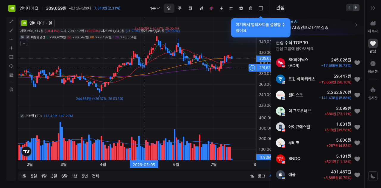
Task: Open the 1분 interval dropdown
Action: click(155, 8)
